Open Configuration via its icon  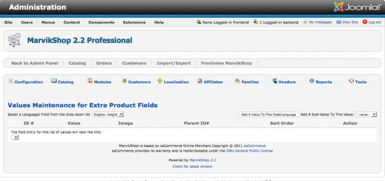click(x=11, y=81)
